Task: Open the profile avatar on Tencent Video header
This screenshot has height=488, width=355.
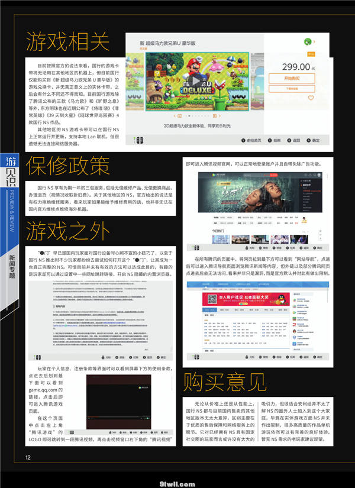Action: [x=319, y=175]
